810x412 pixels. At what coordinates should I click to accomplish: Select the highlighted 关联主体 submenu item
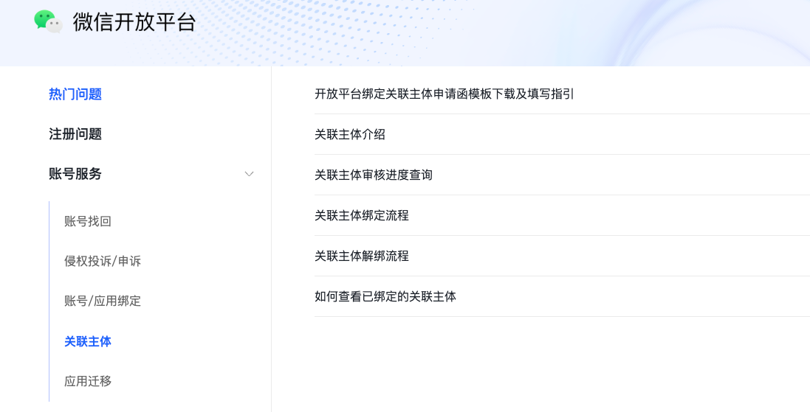(x=88, y=341)
